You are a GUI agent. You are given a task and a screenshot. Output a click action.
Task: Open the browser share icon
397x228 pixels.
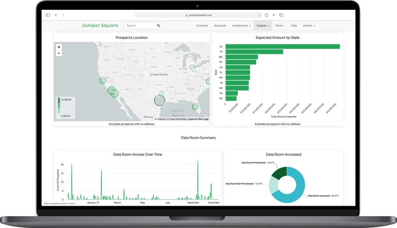(x=267, y=15)
